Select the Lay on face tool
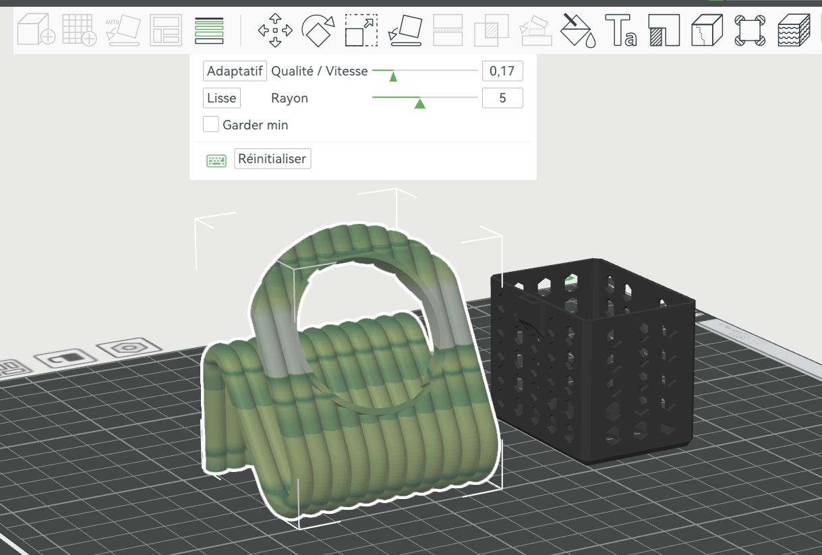Image resolution: width=822 pixels, height=555 pixels. [x=405, y=30]
